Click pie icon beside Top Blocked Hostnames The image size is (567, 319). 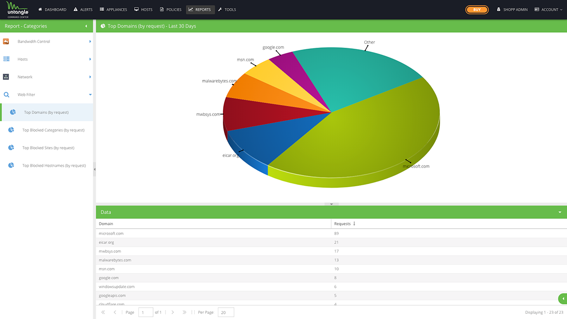[11, 165]
